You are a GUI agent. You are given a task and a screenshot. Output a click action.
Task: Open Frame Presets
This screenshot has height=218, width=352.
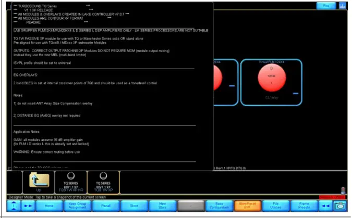click(x=304, y=206)
